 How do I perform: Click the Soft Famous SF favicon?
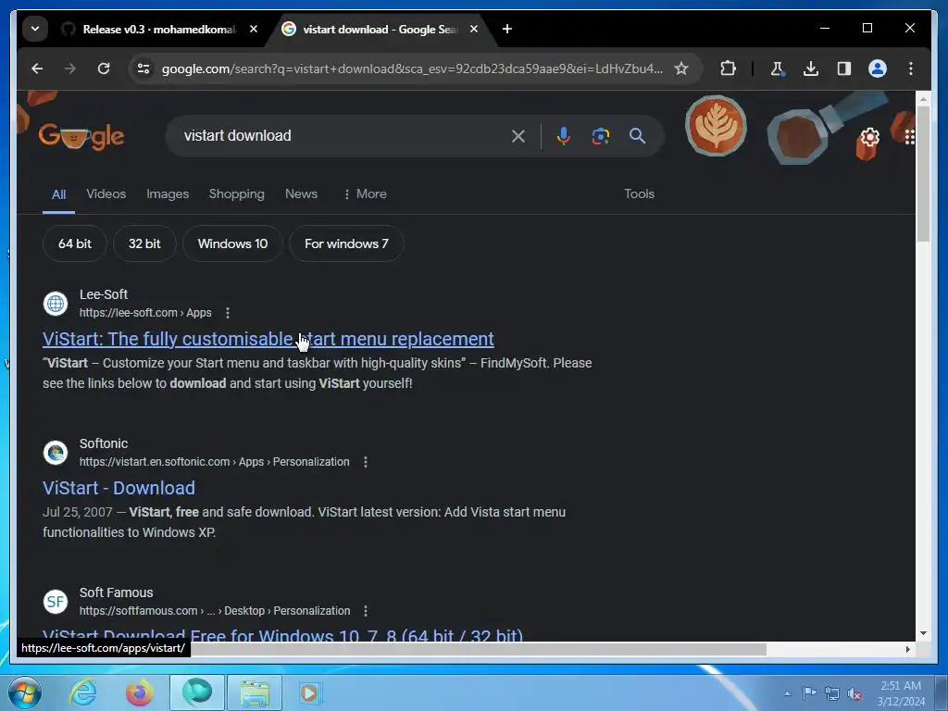(56, 602)
